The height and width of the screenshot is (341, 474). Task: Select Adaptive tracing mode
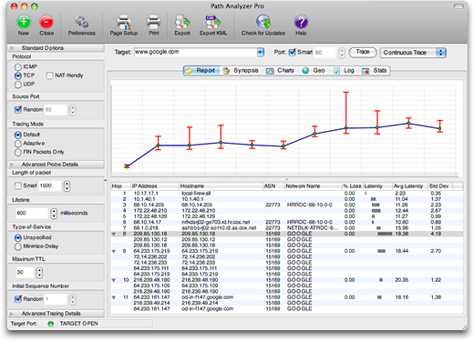coord(18,144)
